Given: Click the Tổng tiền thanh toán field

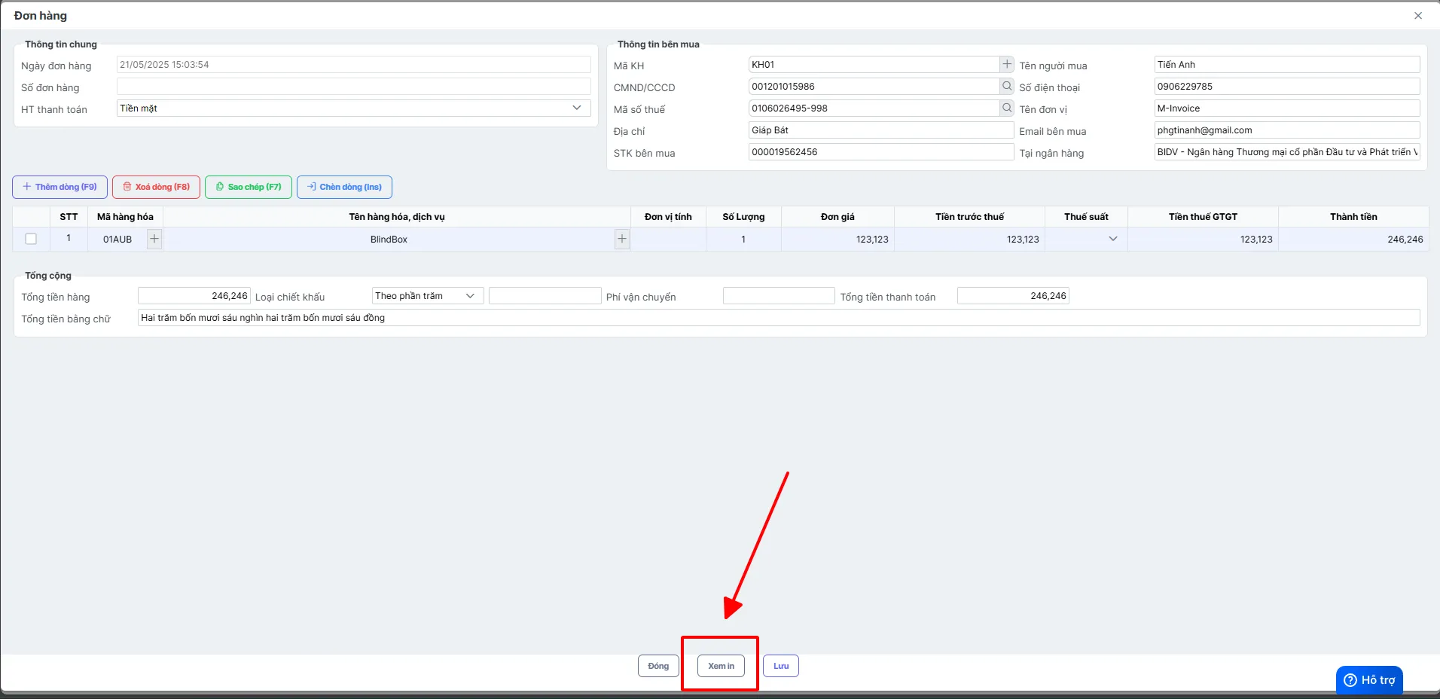Looking at the screenshot, I should click(1013, 296).
